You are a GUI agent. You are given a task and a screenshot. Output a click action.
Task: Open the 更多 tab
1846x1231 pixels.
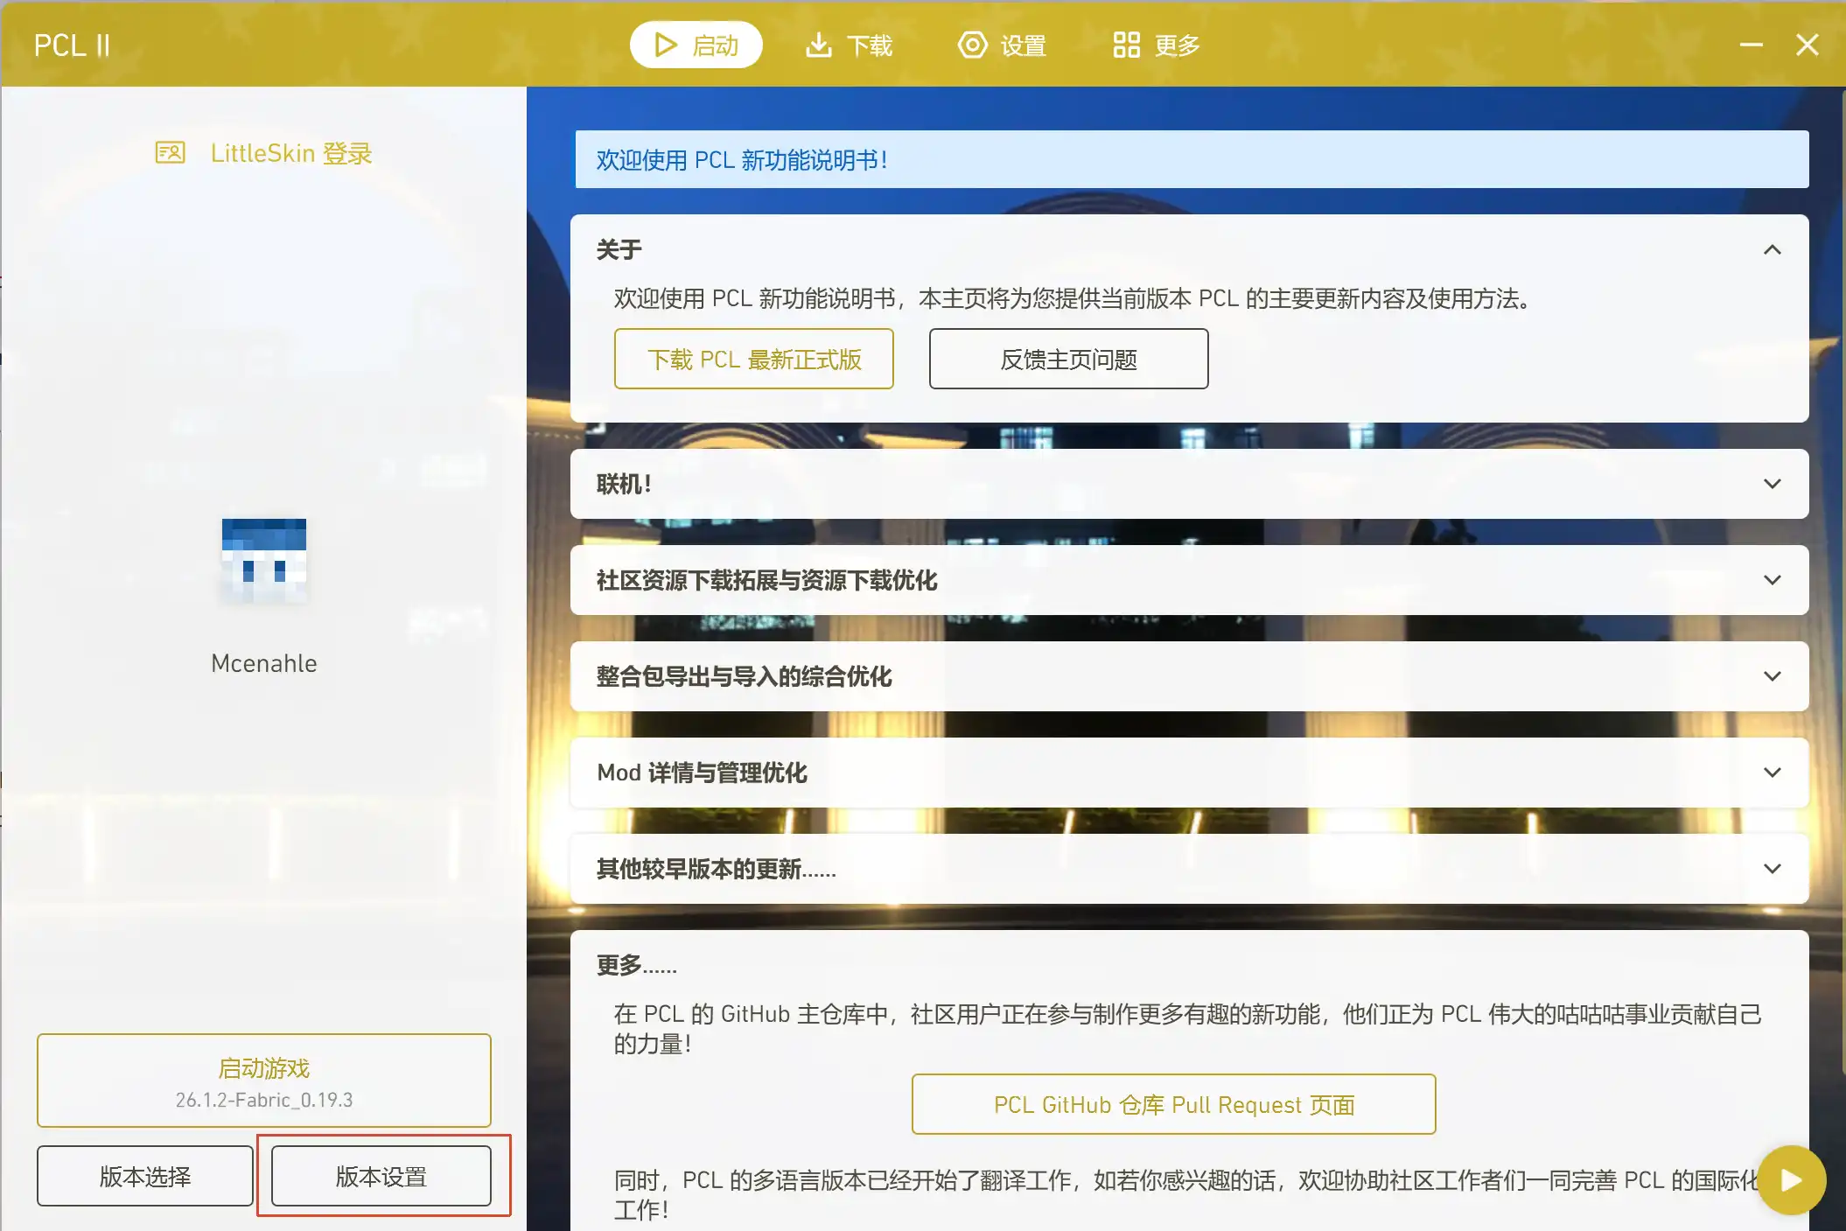point(1156,45)
